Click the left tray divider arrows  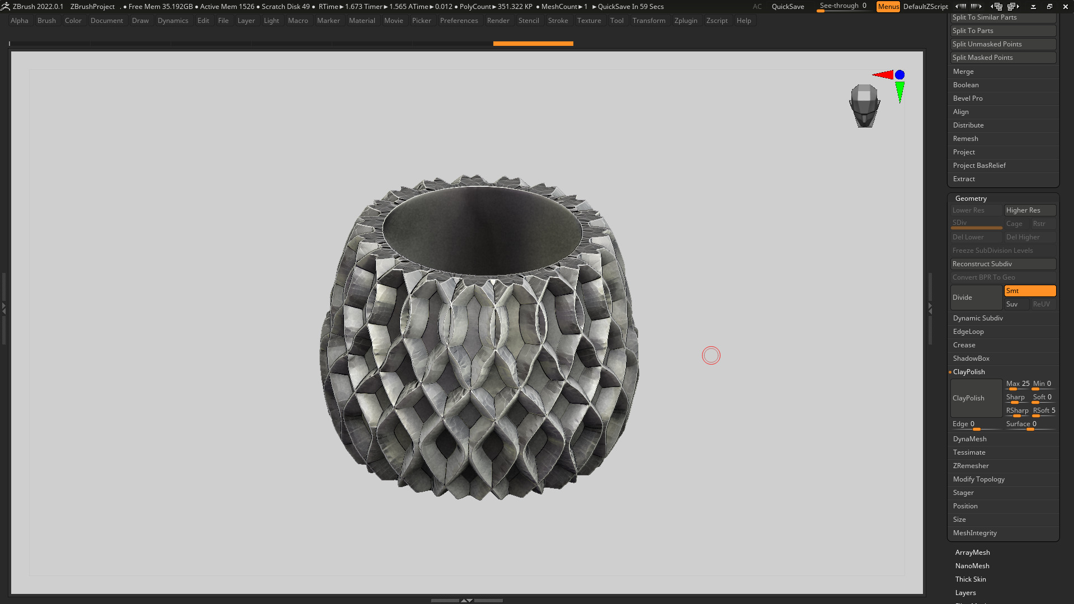(x=4, y=308)
